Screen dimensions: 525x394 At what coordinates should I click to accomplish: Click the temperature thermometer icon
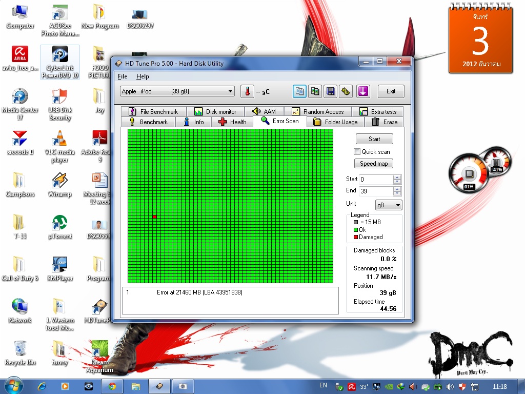248,91
